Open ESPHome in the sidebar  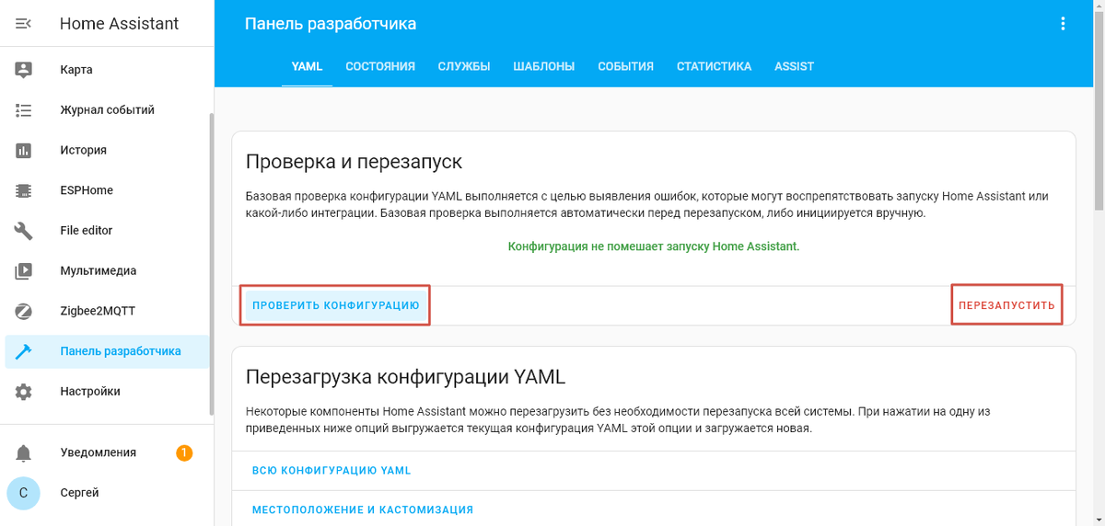[107, 190]
